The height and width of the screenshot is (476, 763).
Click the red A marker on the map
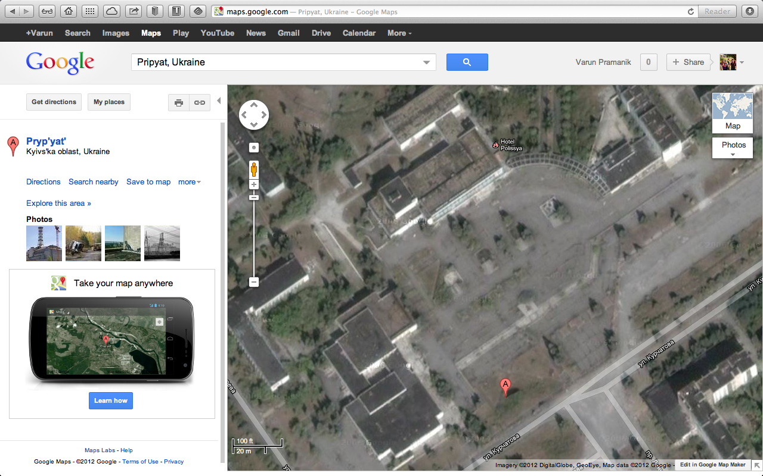(x=505, y=387)
